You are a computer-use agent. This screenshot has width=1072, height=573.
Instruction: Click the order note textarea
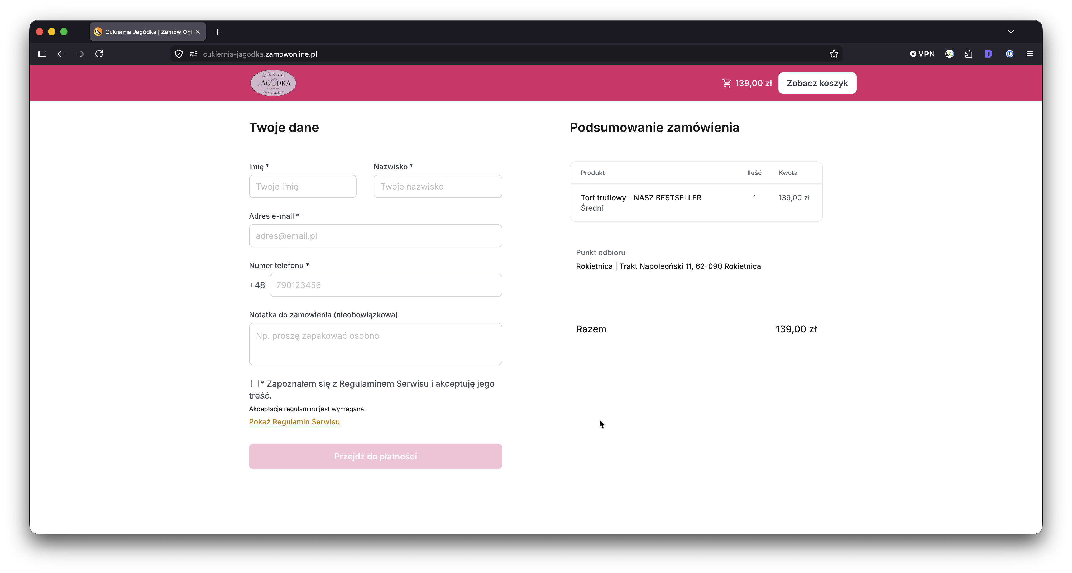(x=375, y=344)
